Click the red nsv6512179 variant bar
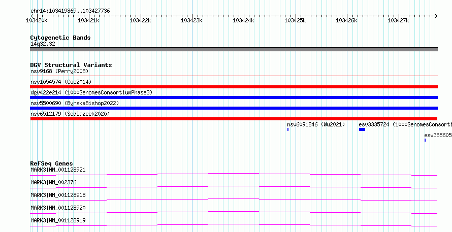The image size is (452, 232). click(234, 119)
